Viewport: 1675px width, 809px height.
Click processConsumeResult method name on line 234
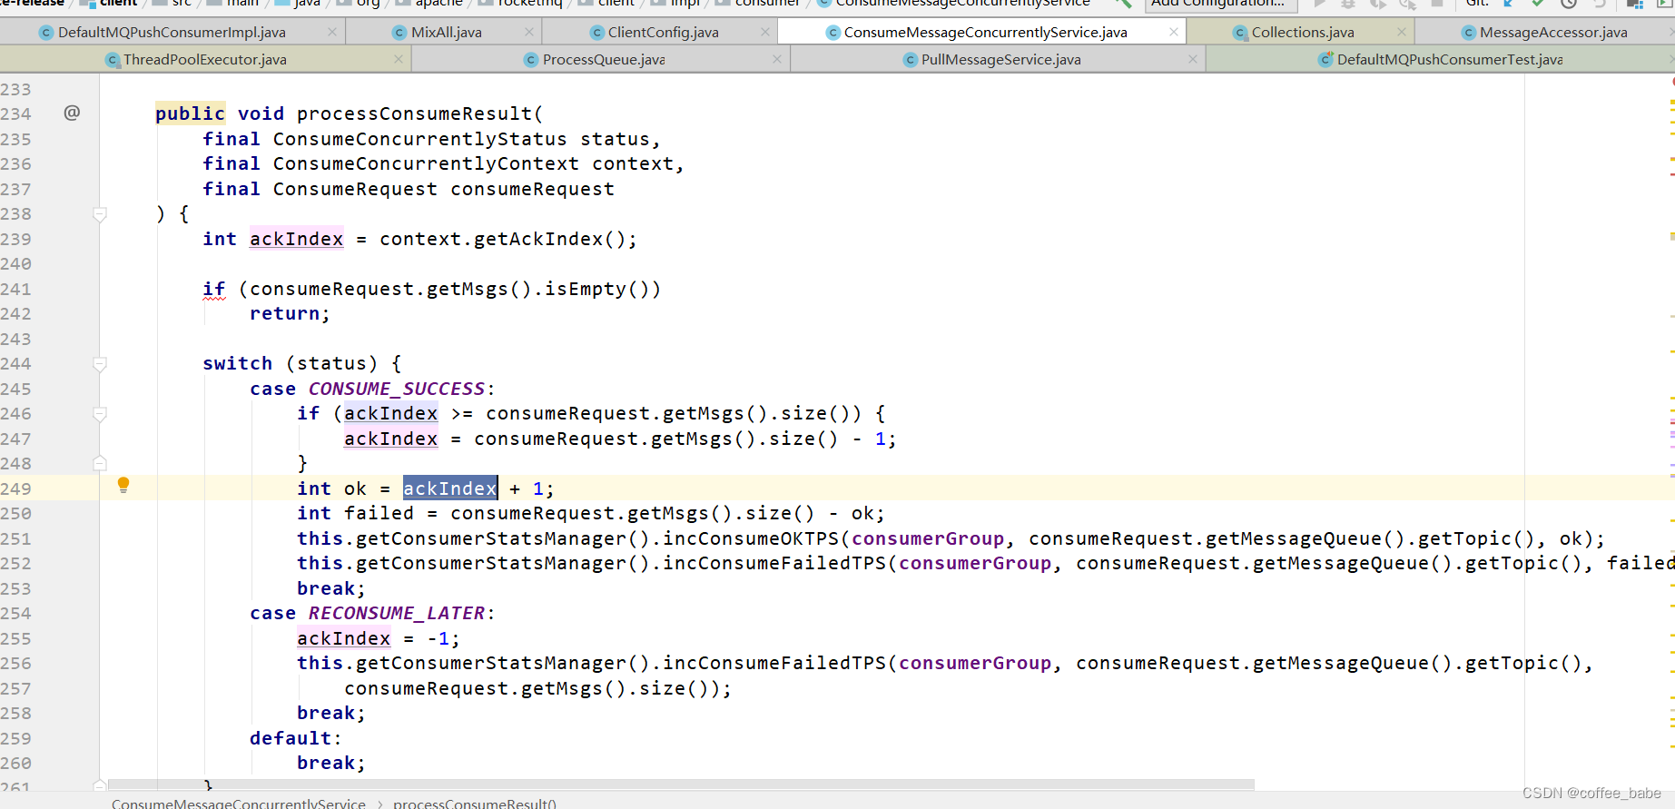pos(414,113)
